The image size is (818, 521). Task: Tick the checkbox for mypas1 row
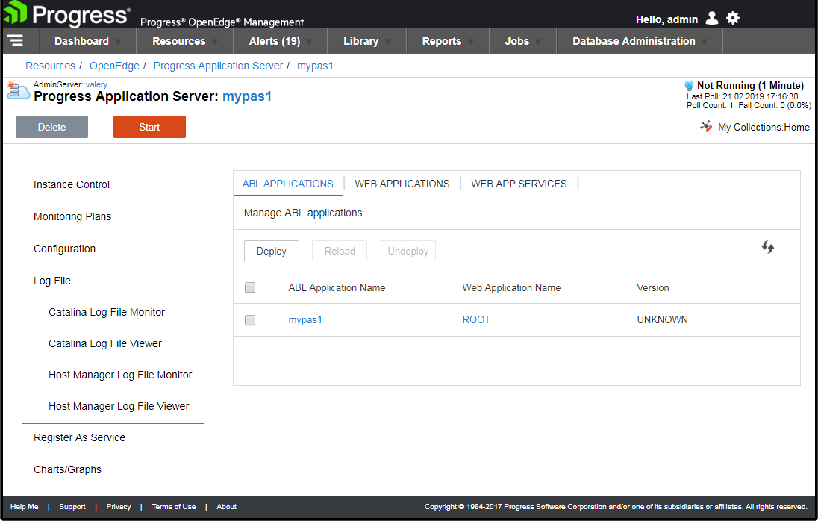tap(250, 320)
